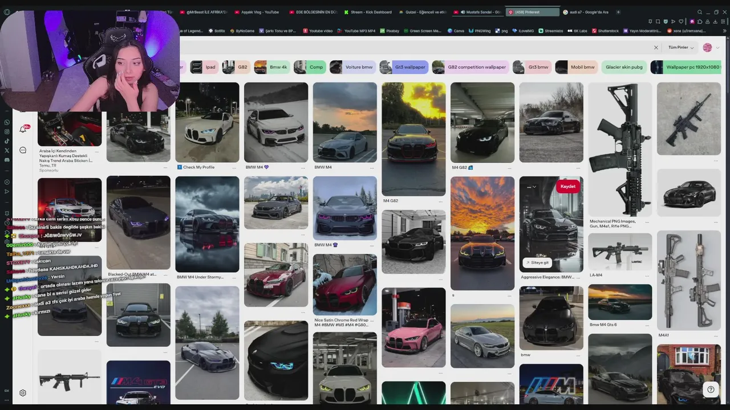Image resolution: width=730 pixels, height=410 pixels.
Task: Open Pinterest settings gear icon
Action: pyautogui.click(x=23, y=393)
